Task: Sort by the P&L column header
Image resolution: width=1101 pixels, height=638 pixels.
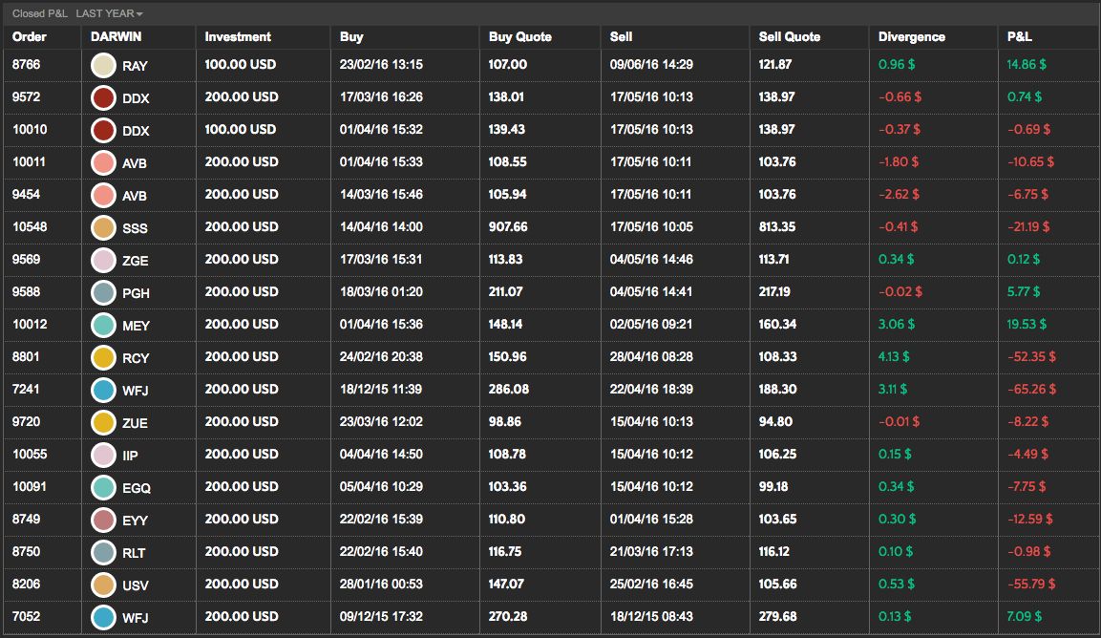Action: [1020, 37]
